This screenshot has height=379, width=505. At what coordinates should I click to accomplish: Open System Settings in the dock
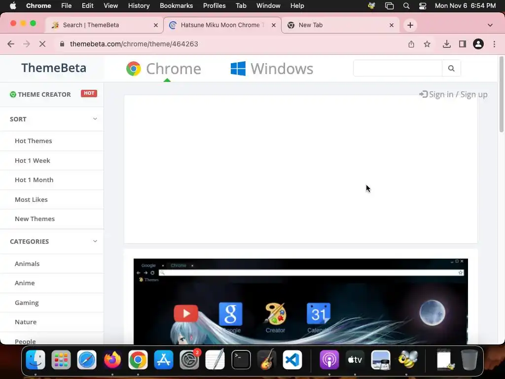pyautogui.click(x=189, y=360)
